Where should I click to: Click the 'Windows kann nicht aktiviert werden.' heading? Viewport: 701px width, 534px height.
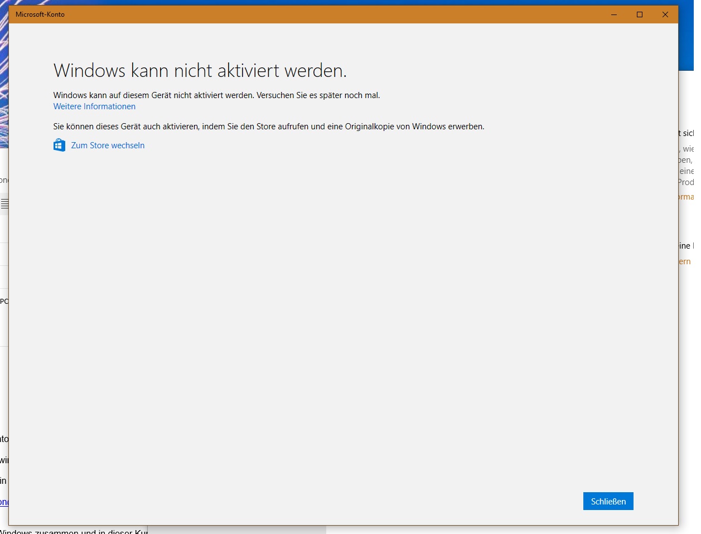[x=200, y=71]
